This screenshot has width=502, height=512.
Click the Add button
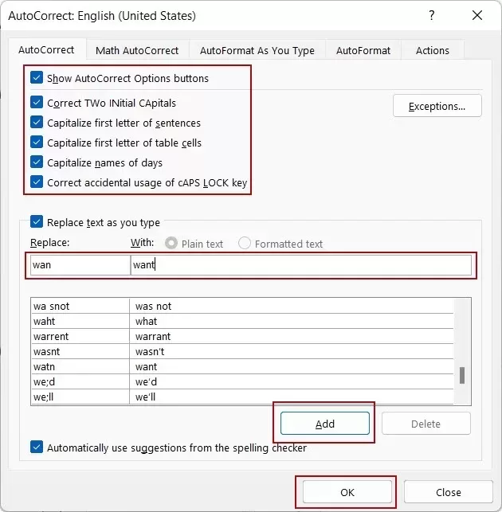pos(325,424)
